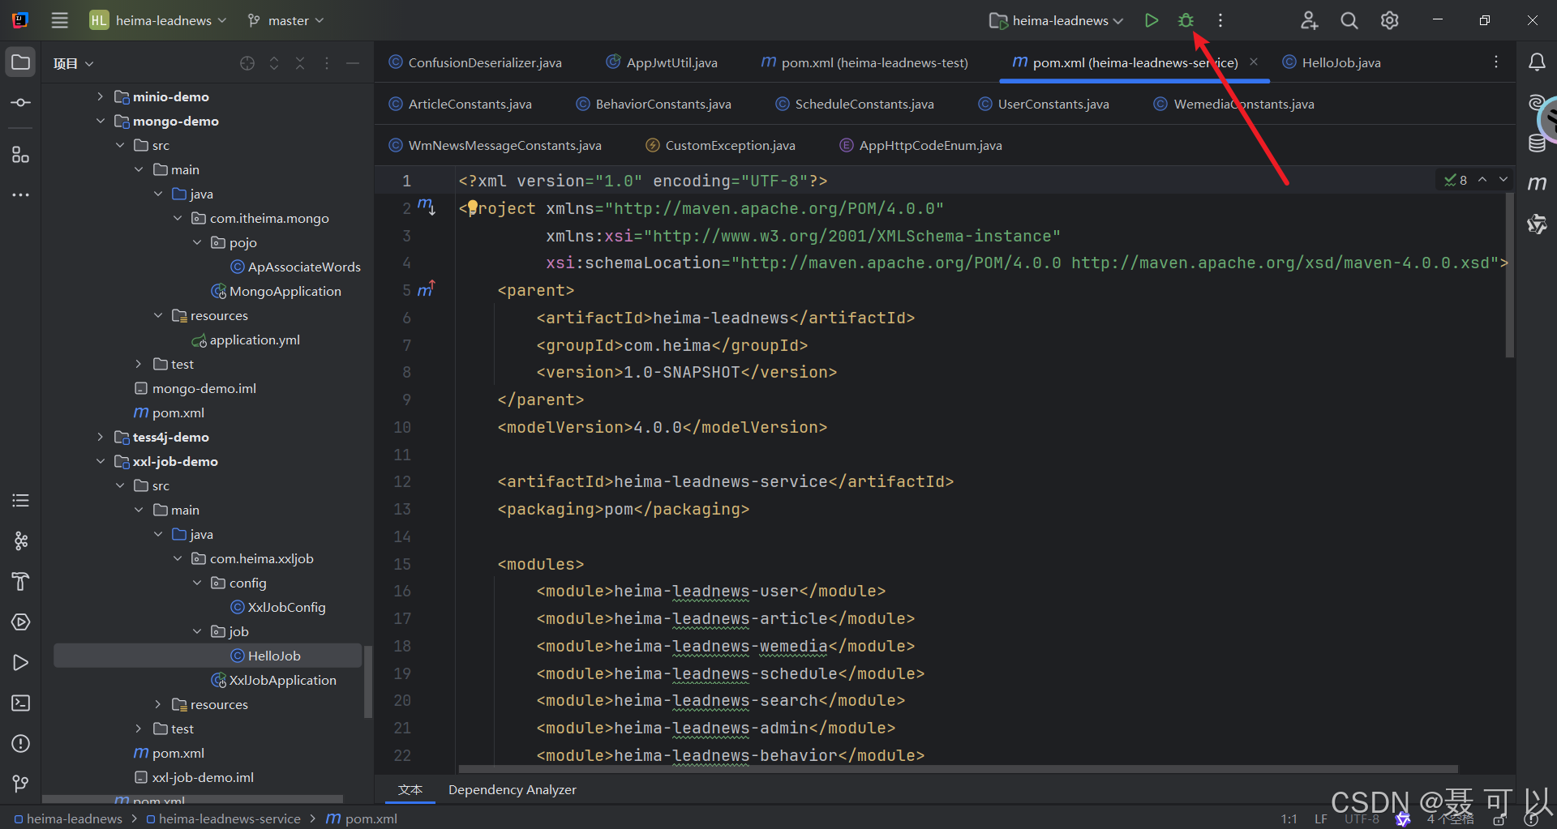Open the Terminal tool window
Image resolution: width=1557 pixels, height=829 pixels.
click(21, 703)
